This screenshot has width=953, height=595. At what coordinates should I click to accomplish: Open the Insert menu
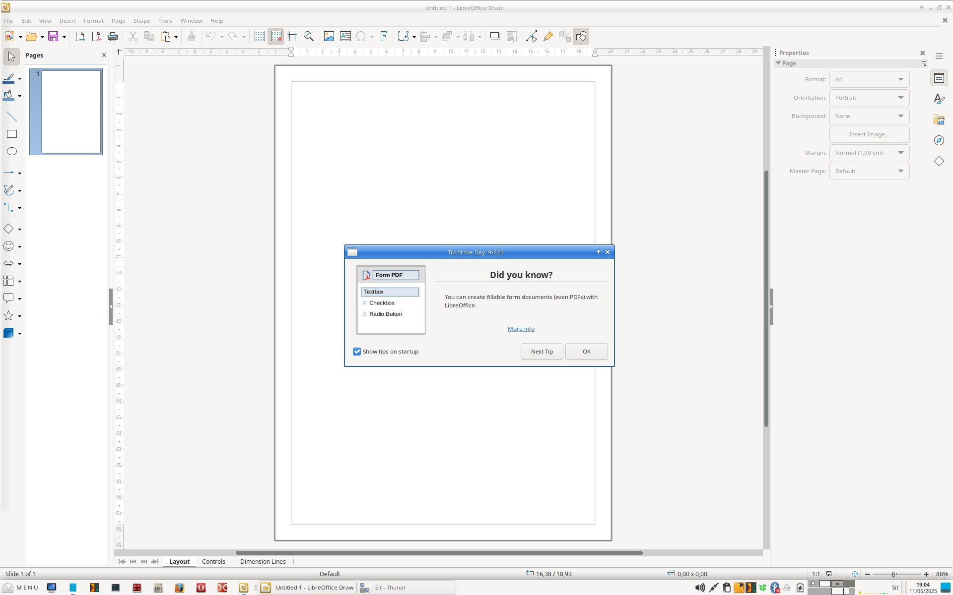(x=68, y=21)
